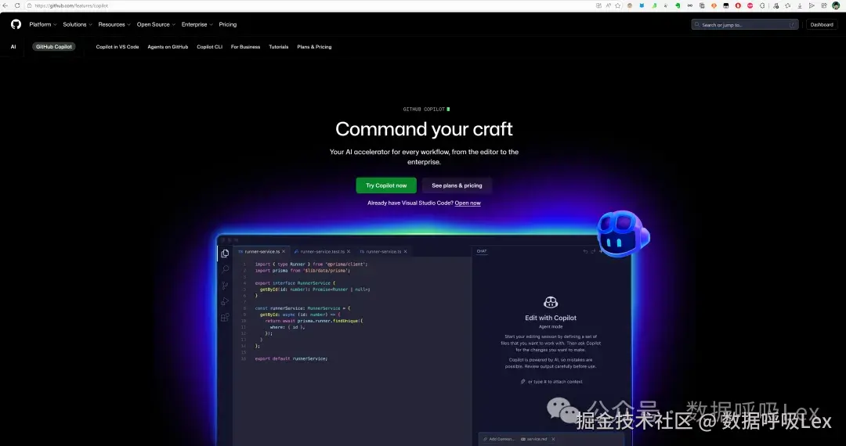
Task: Reload the page with the refresh icon
Action: [x=17, y=5]
